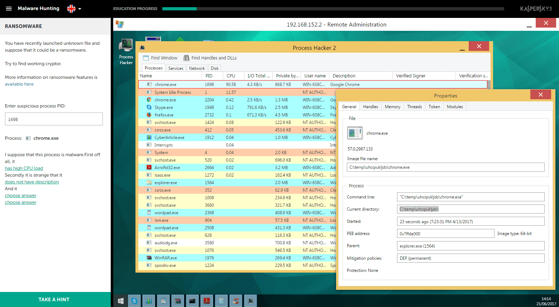
Task: Open the second 'choose answer' dropdown link
Action: point(21,202)
